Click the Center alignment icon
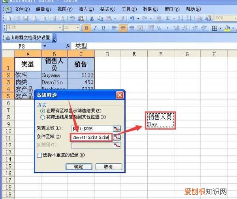 click(x=123, y=28)
